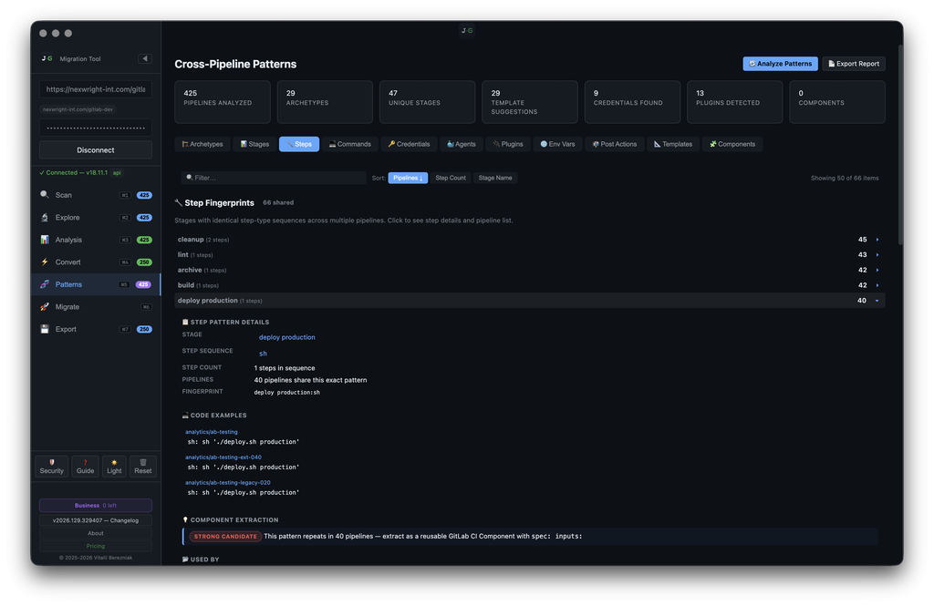Screen dimensions: 934x606
Task: Click the 425 Pipelines Analyzed card
Action: click(223, 102)
